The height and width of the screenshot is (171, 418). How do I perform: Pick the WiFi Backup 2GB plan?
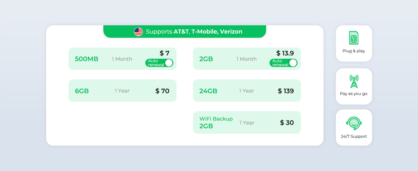click(216, 122)
